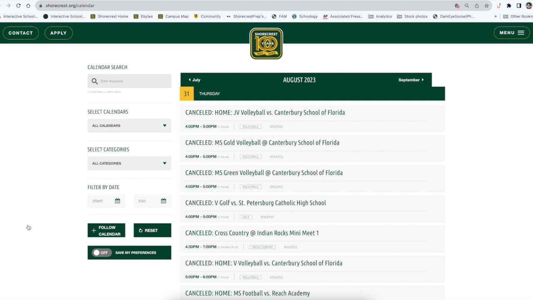Screen dimensions: 533x300
Task: Open the Chrome profile avatar
Action: 529,6
